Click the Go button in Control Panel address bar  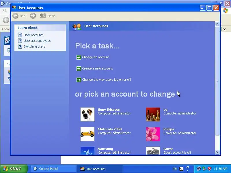click(x=224, y=29)
